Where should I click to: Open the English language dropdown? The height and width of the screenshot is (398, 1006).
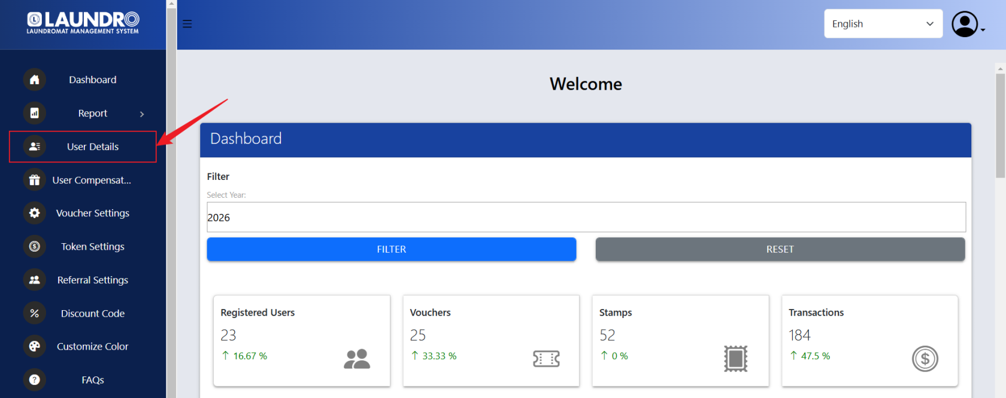tap(883, 23)
